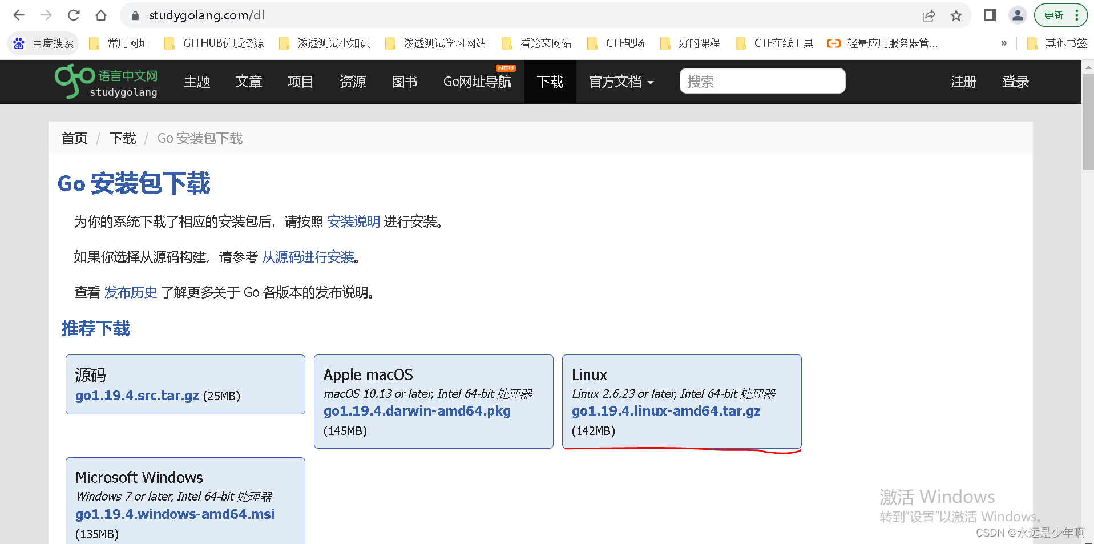Open 百度搜索 bookmark
This screenshot has width=1094, height=544.
coord(43,43)
